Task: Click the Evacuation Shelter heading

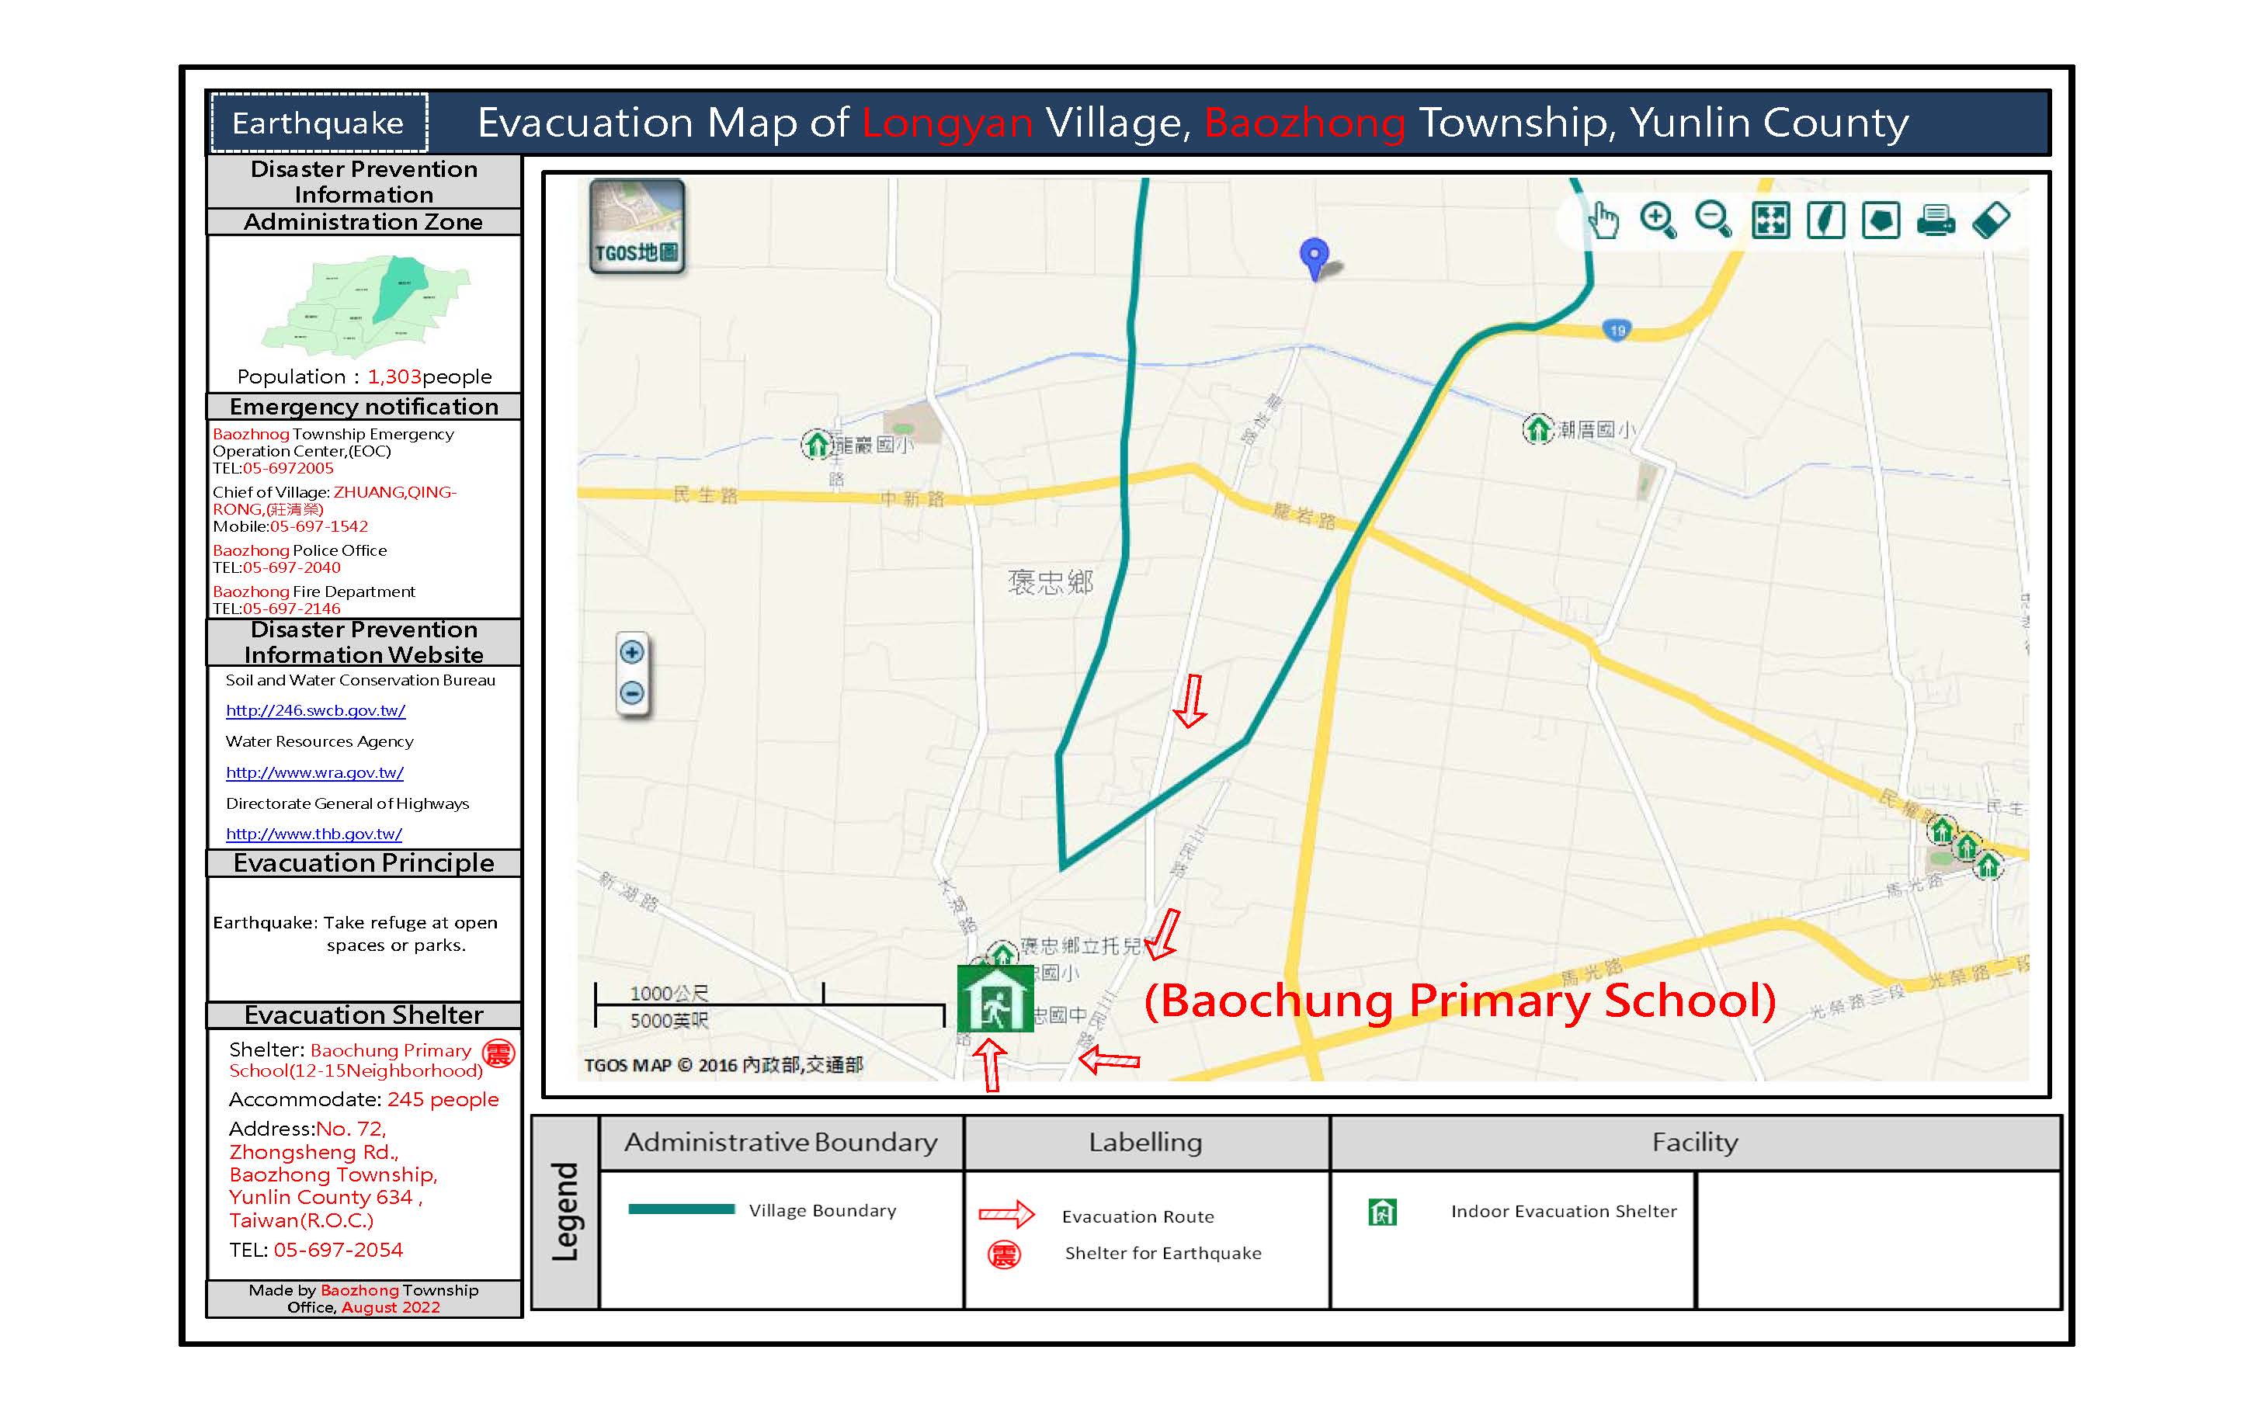Action: tap(363, 1015)
